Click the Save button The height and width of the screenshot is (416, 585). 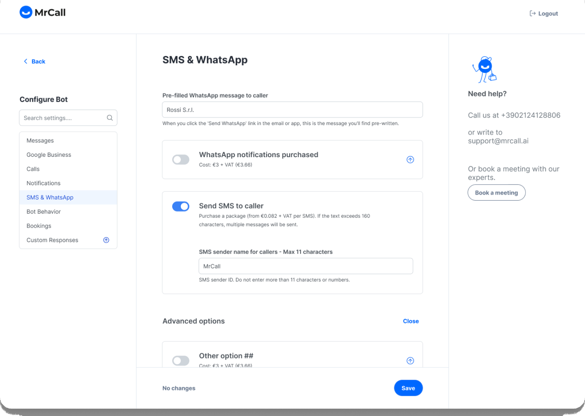click(x=408, y=388)
